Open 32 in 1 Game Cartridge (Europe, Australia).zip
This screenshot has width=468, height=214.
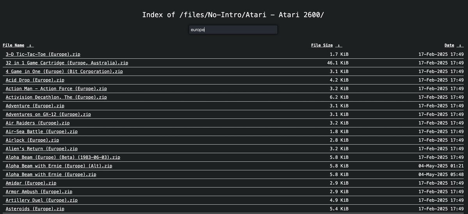tap(67, 63)
